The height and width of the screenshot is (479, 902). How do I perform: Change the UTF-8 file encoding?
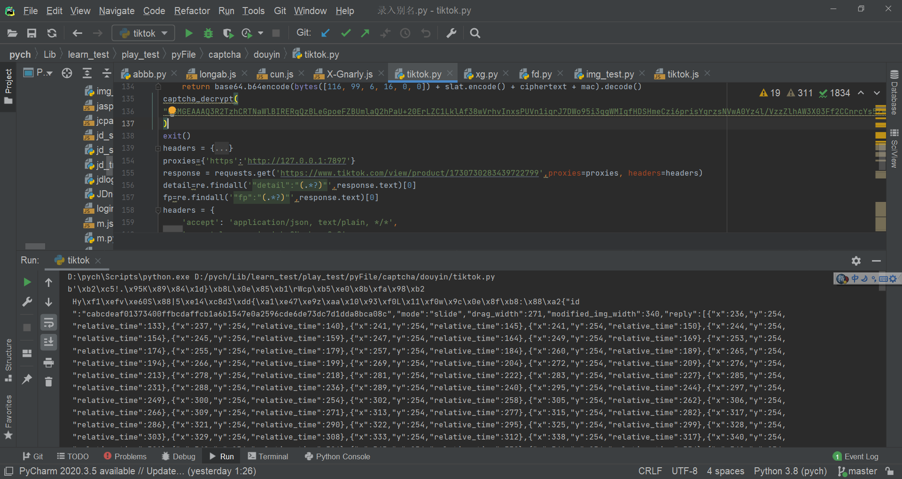(x=684, y=471)
